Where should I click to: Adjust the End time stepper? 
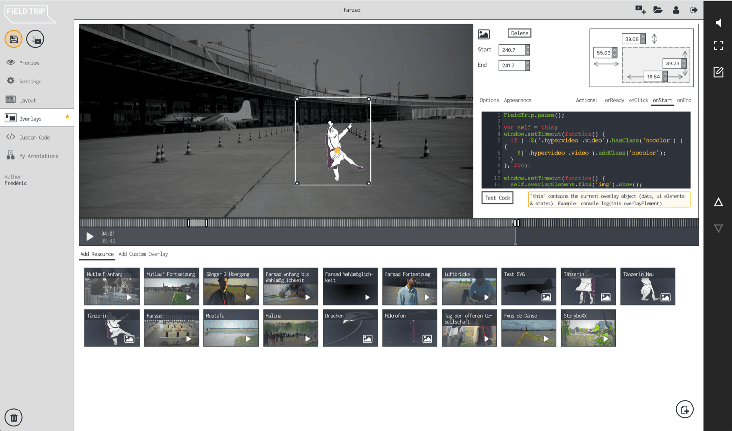[x=527, y=65]
